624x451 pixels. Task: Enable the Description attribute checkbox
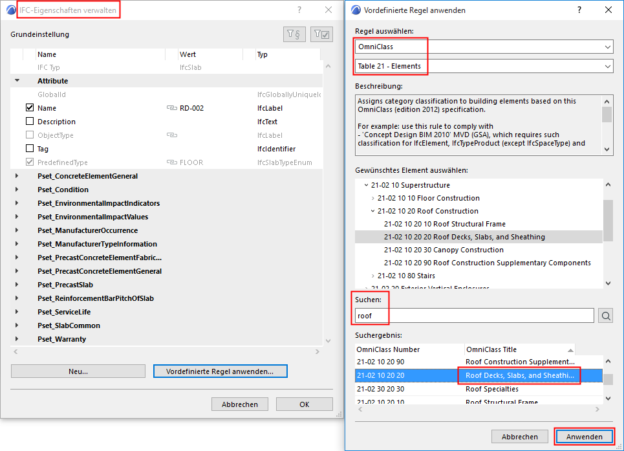point(30,121)
